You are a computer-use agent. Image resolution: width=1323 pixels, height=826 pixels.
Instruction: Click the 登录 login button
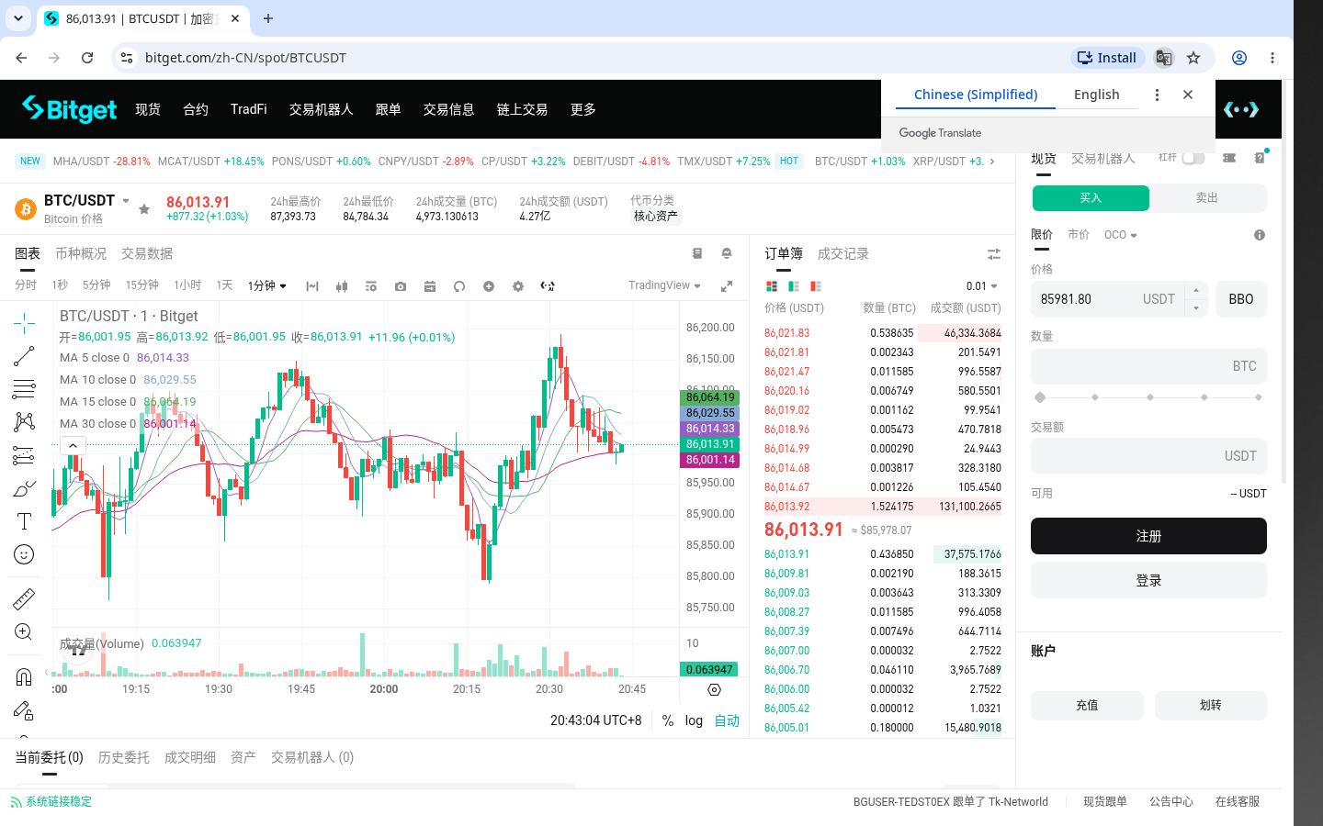[x=1148, y=581]
